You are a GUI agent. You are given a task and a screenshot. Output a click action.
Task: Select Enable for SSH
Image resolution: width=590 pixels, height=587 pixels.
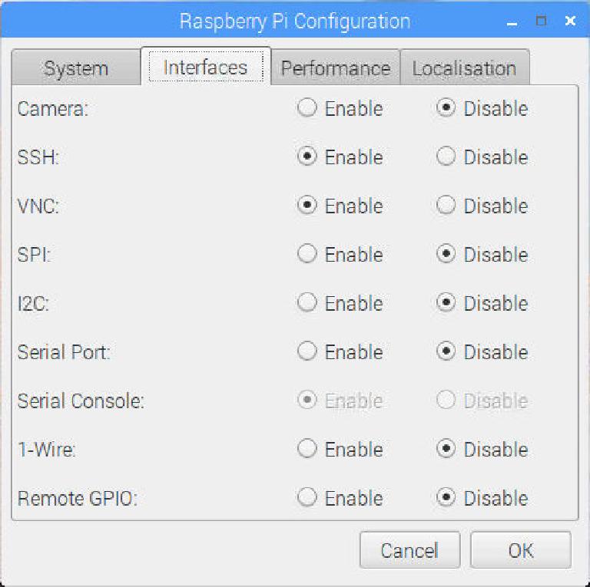[x=307, y=157]
